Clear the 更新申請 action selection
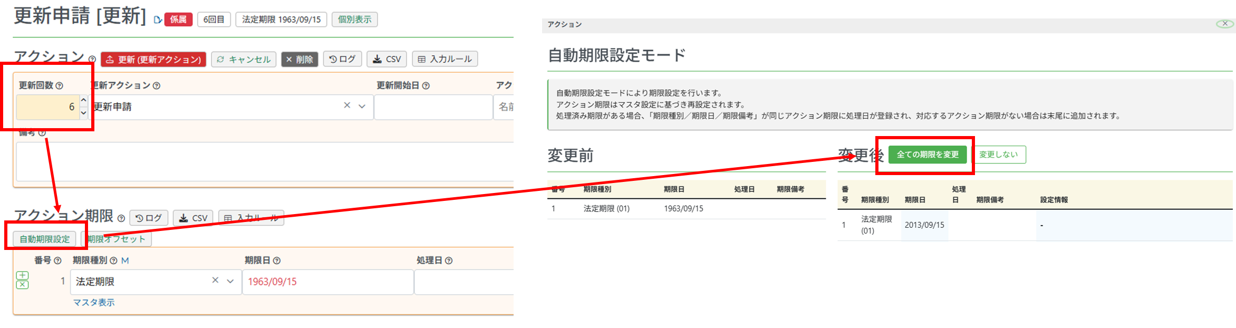This screenshot has height=328, width=1236. pyautogui.click(x=347, y=105)
